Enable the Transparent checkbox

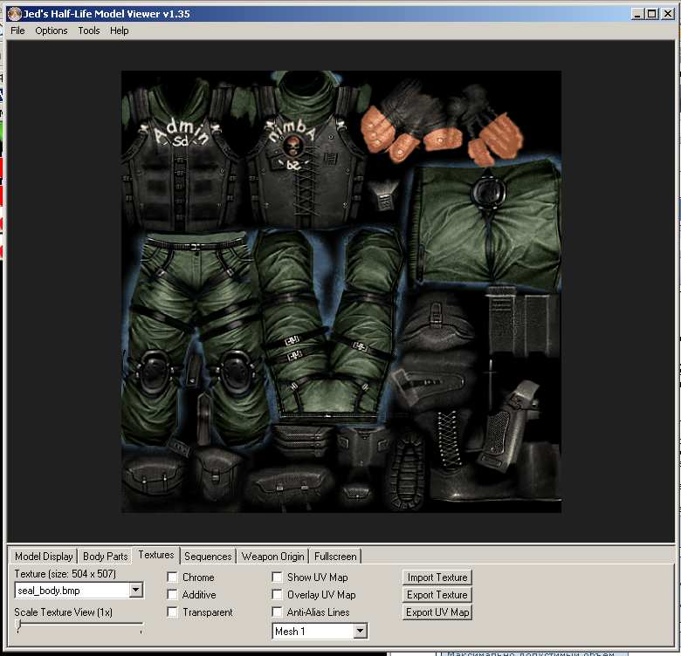coord(172,612)
